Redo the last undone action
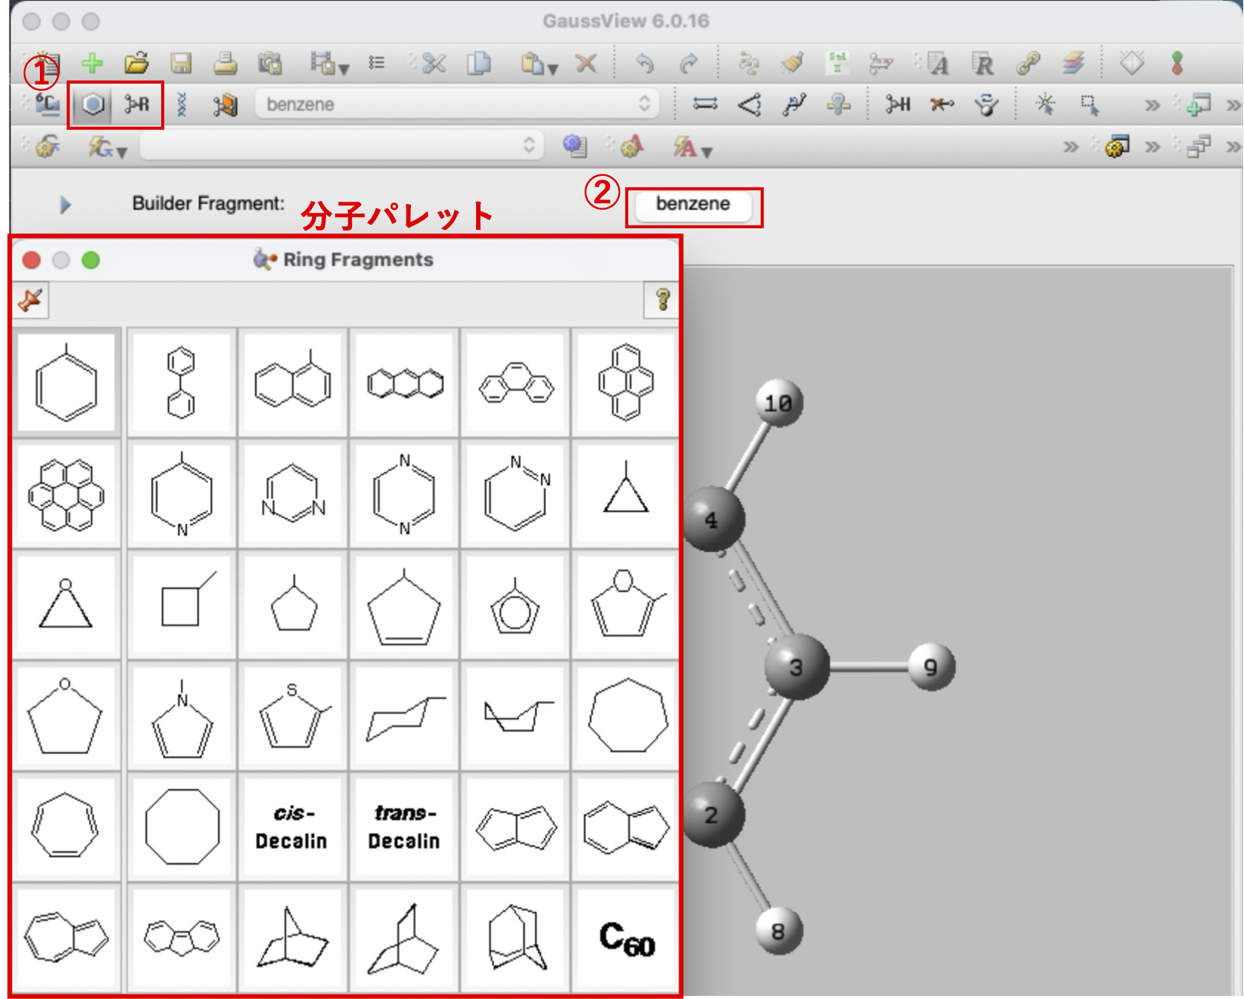The width and height of the screenshot is (1244, 999). pyautogui.click(x=689, y=64)
